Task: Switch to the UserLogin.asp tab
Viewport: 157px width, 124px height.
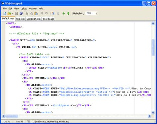Action: pyautogui.click(x=33, y=19)
